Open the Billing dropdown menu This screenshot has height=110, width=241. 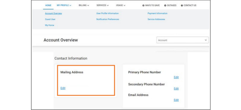pos(84,5)
